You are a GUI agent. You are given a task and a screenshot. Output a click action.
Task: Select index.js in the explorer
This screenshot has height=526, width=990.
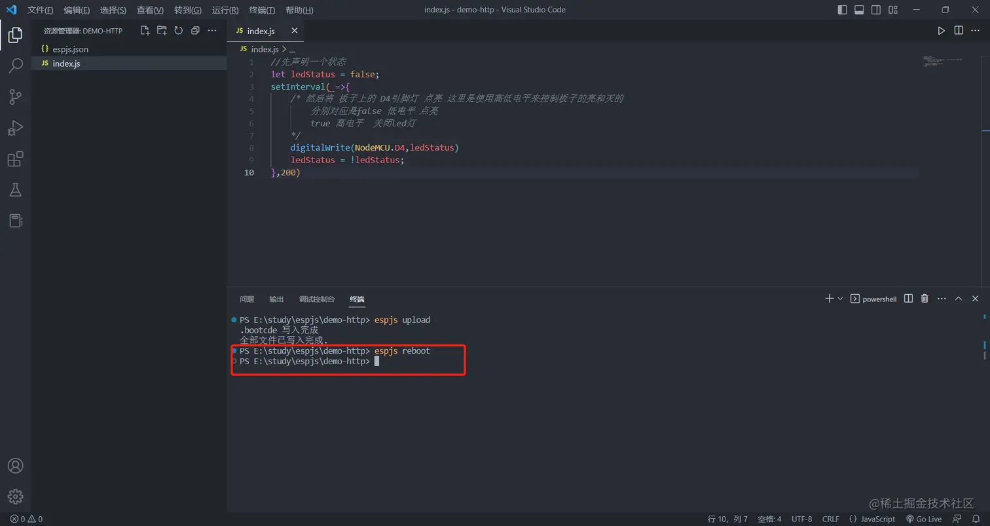click(129, 64)
